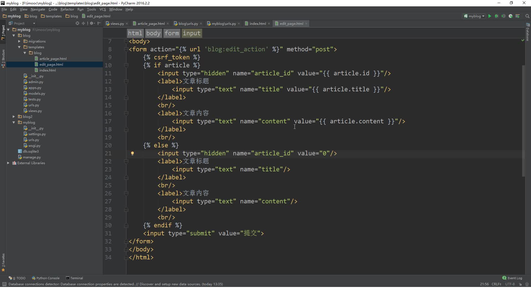Open the Hector inspector icon

(x=527, y=284)
